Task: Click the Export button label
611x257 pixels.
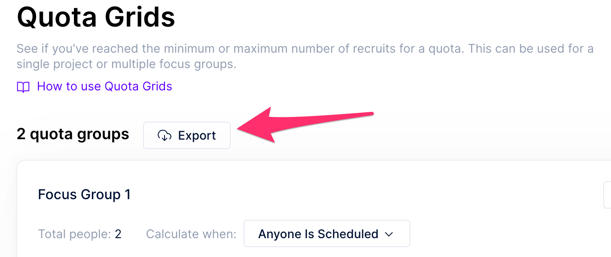Action: coord(197,136)
